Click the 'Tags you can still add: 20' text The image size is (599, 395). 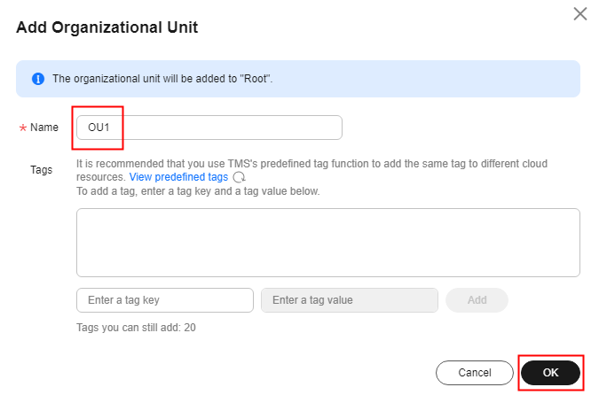[x=136, y=328]
